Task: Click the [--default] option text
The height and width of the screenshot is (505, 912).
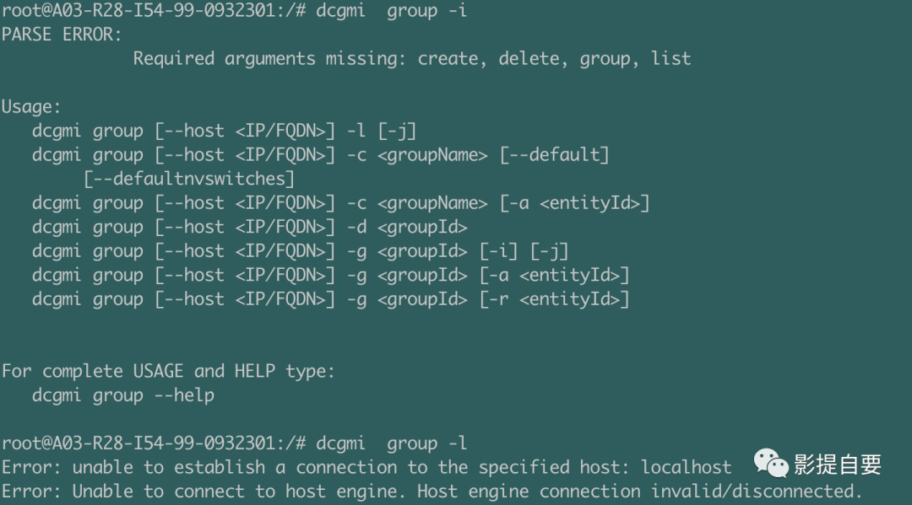Action: 554,155
